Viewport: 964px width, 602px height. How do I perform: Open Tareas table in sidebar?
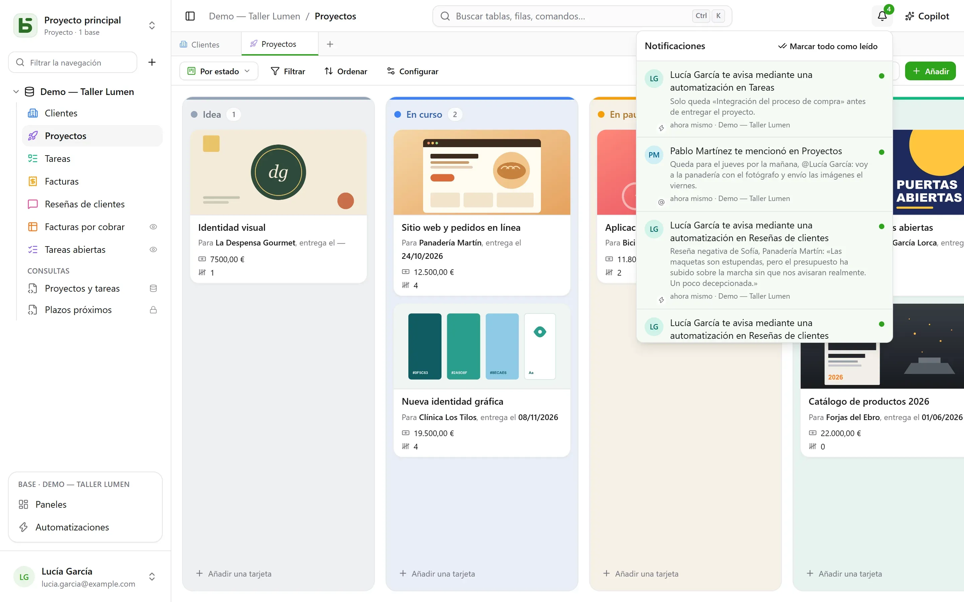pos(92,159)
